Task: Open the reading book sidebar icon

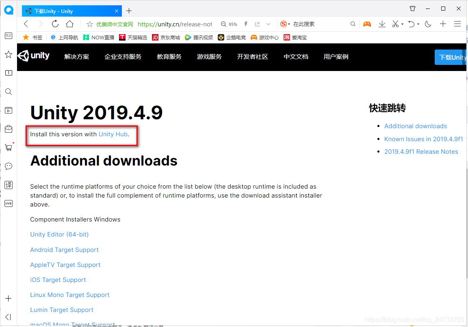Action: click(x=9, y=73)
